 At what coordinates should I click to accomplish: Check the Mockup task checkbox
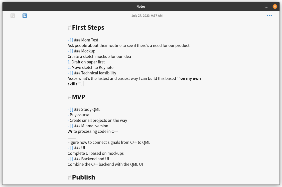(71, 51)
